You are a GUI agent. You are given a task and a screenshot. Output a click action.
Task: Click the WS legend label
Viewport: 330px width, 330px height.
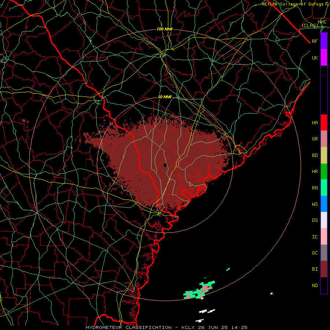[315, 204]
